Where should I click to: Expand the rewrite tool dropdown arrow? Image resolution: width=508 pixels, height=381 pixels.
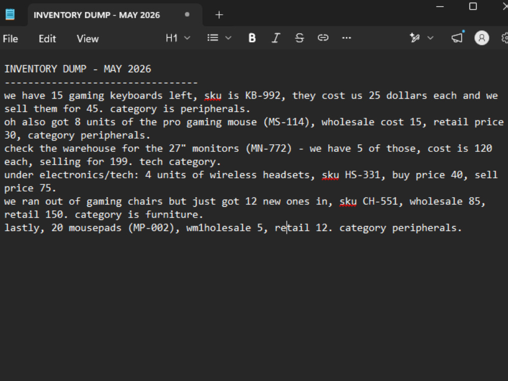pos(430,38)
